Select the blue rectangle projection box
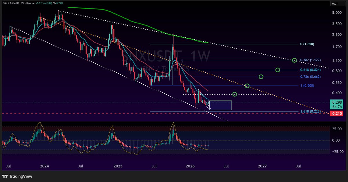Viewport: 348px width, 182px height. pyautogui.click(x=221, y=105)
